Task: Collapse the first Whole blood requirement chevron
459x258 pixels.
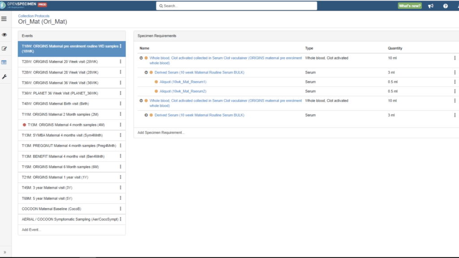Action: 140,58
